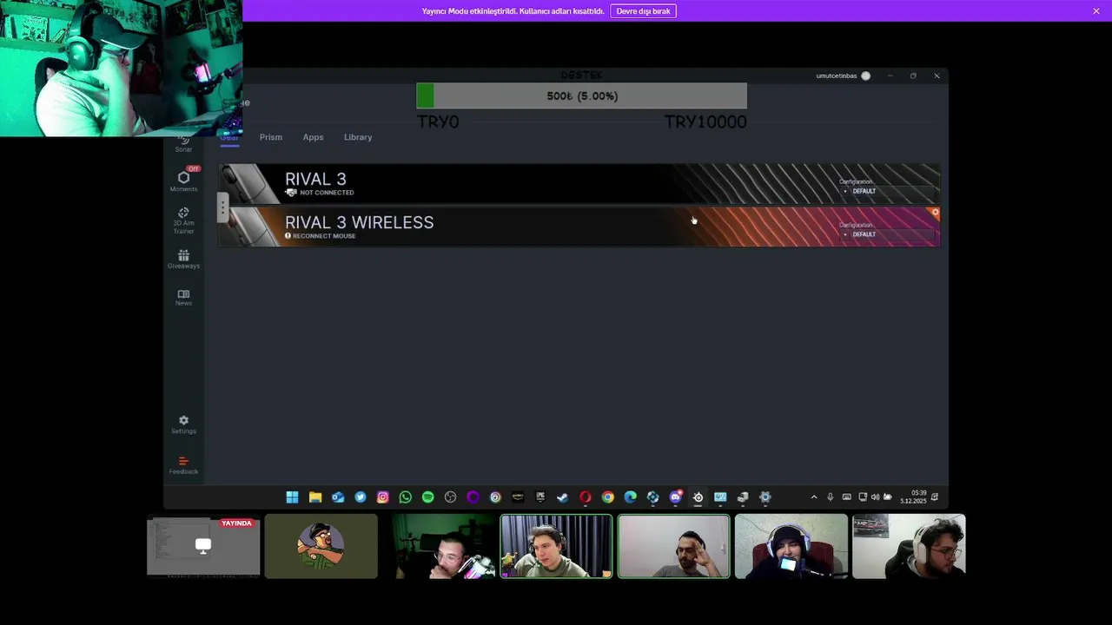Open Spotify from taskbar
The image size is (1112, 625).
point(428,497)
